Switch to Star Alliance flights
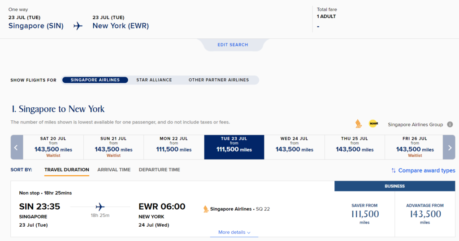This screenshot has width=459, height=241. [x=154, y=80]
